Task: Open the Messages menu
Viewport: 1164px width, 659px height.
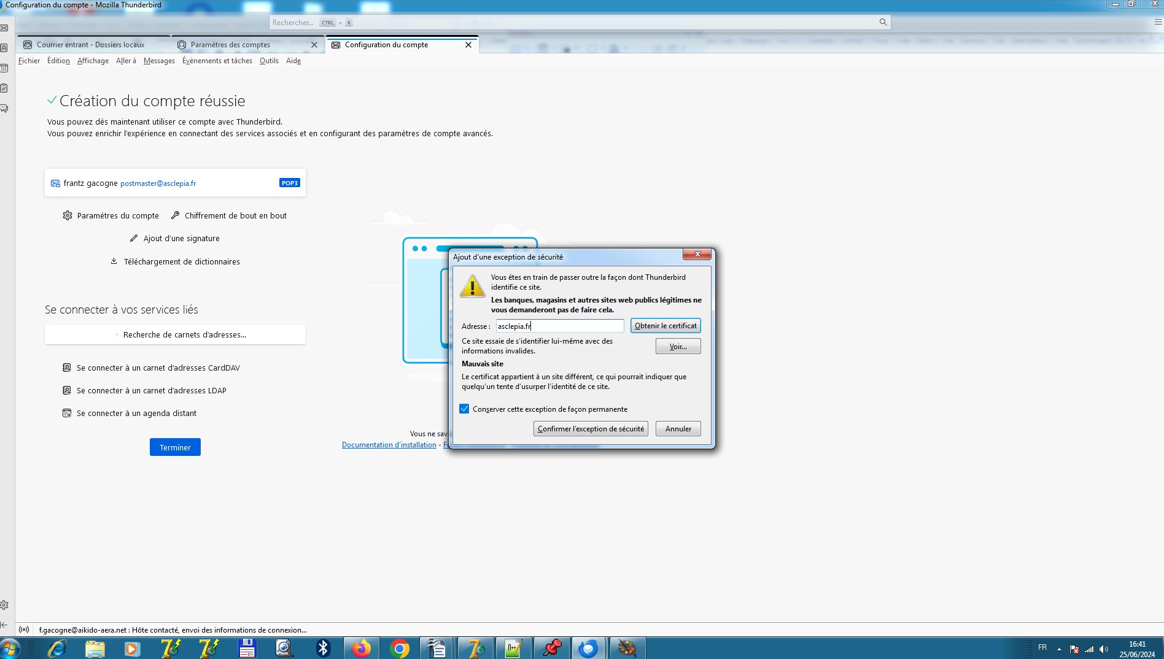Action: [x=159, y=61]
